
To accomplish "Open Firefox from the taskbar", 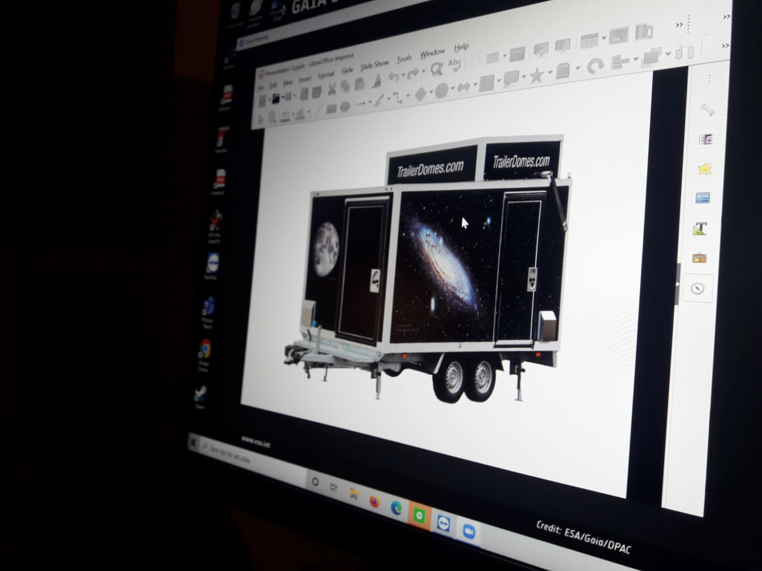I will click(375, 502).
